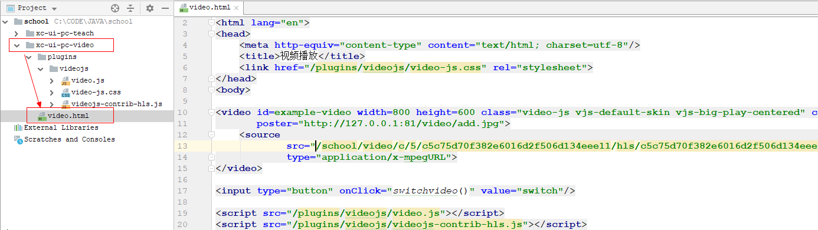Collapse the school root node arrow
This screenshot has height=230, width=818.
5,21
